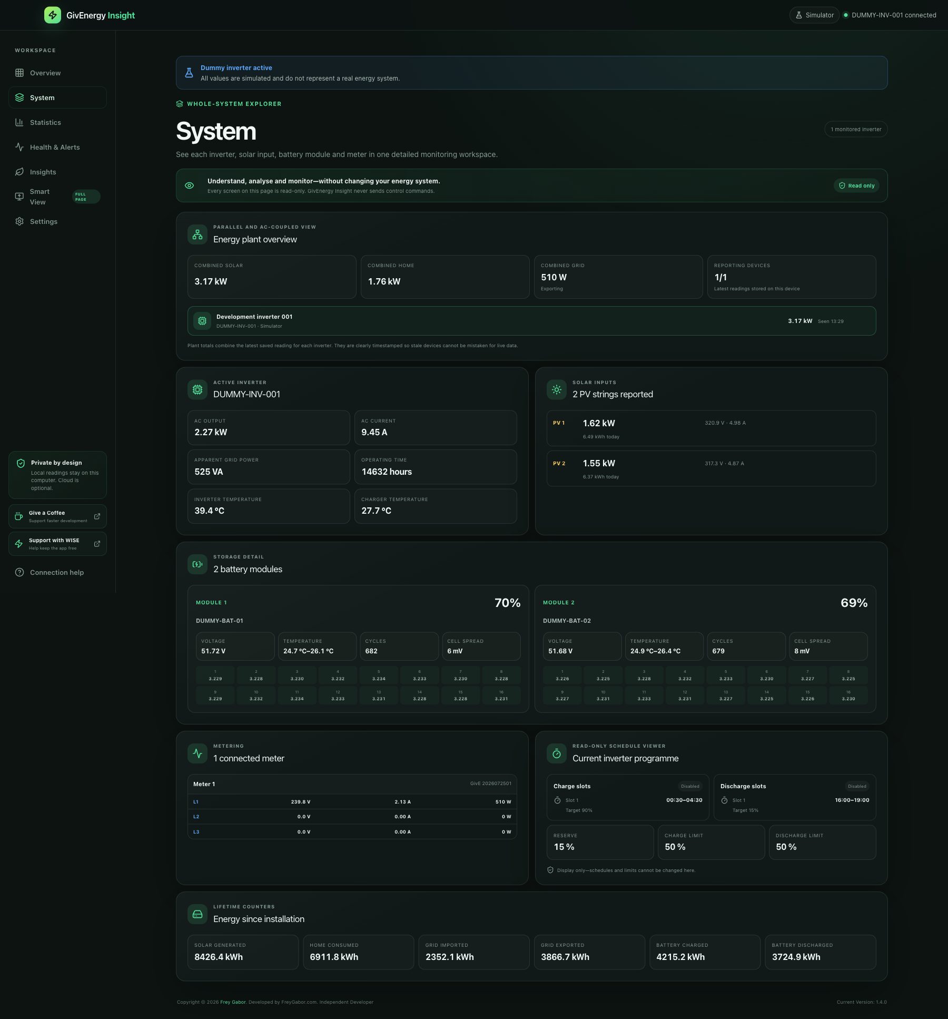Viewport: 948px width, 1019px height.
Task: Click the Module 2 69% charge value
Action: pos(854,603)
